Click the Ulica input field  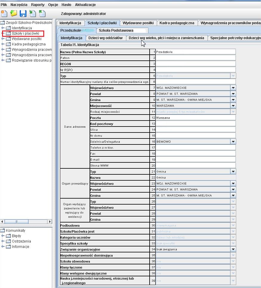(x=196, y=130)
